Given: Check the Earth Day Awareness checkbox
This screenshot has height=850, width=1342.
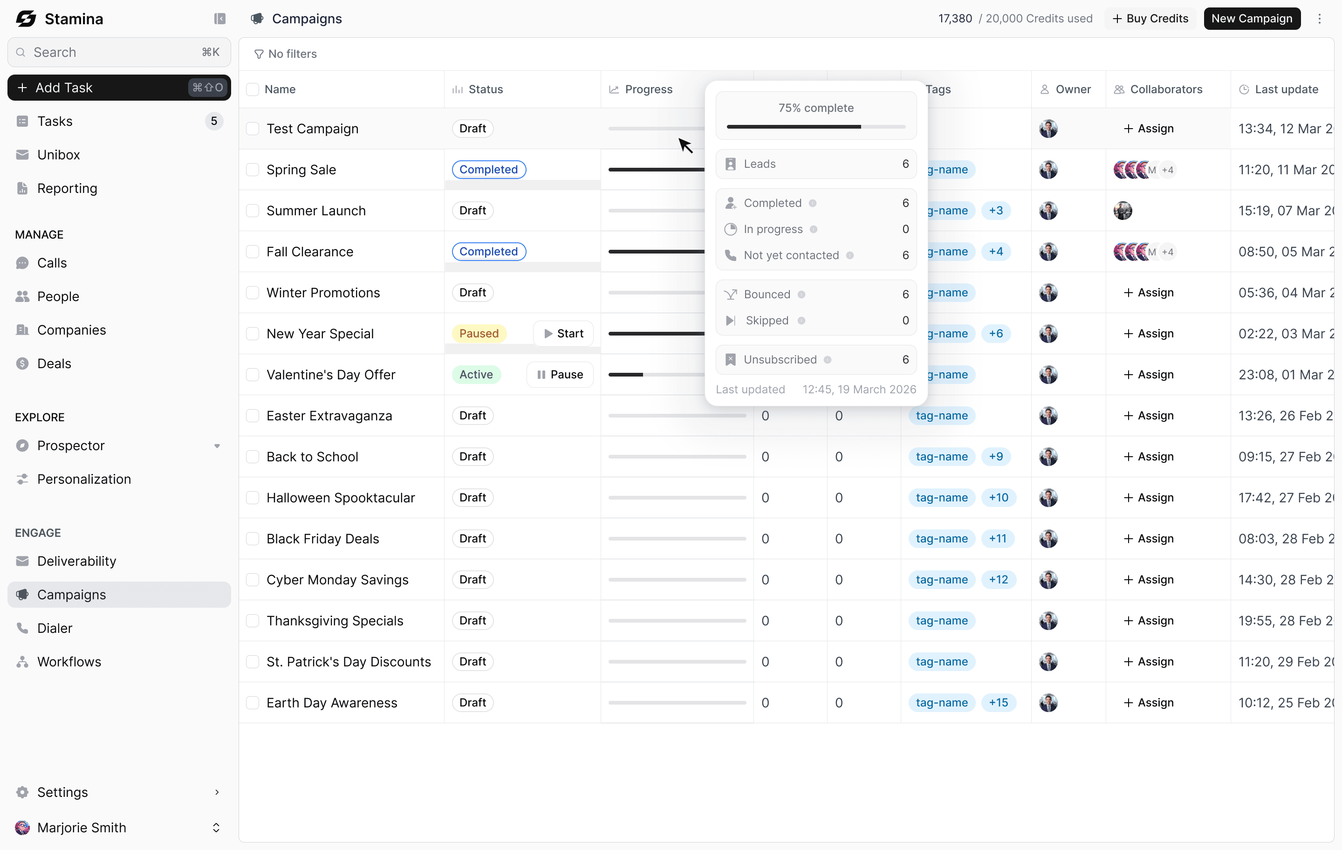Looking at the screenshot, I should tap(253, 703).
